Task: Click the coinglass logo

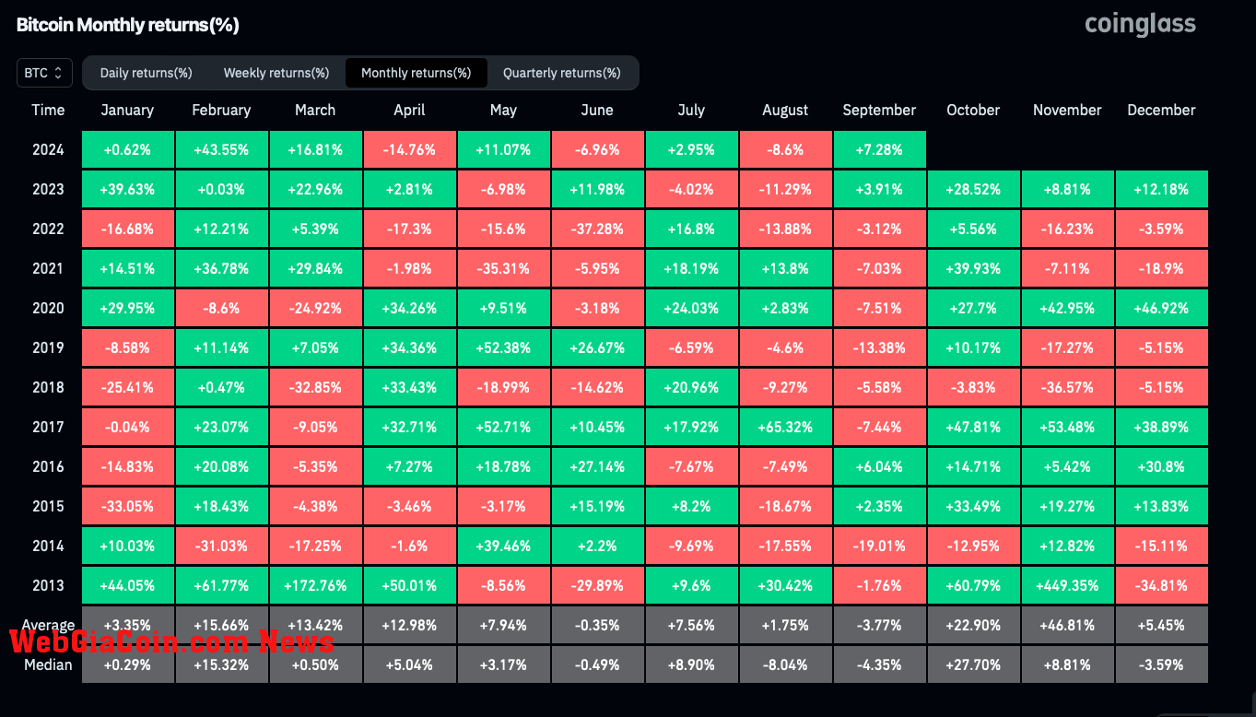Action: click(x=1140, y=24)
